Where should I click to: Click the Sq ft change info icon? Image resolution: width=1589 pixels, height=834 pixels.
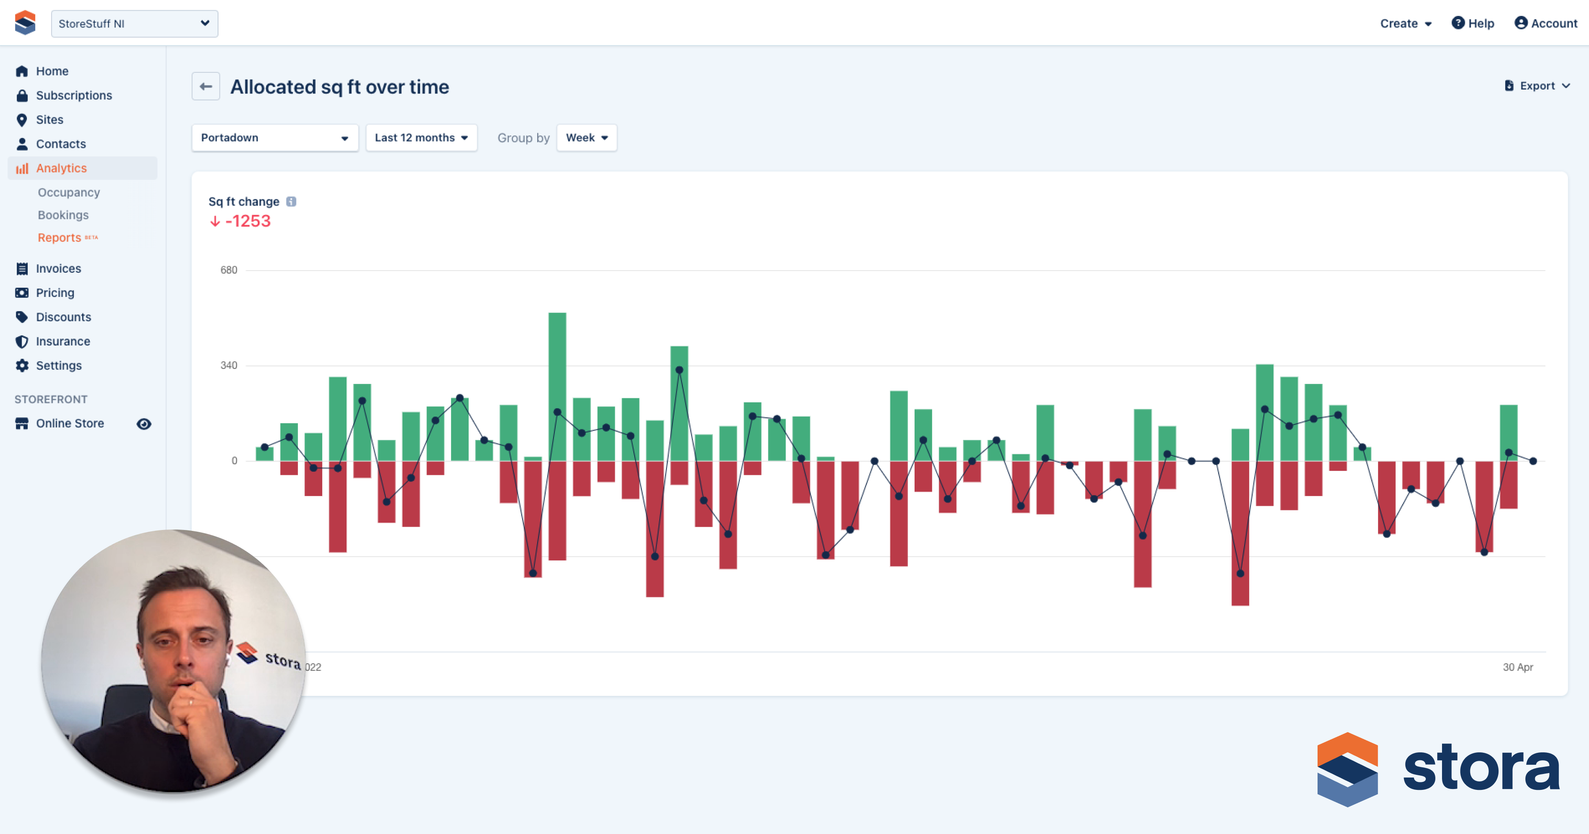coord(291,202)
